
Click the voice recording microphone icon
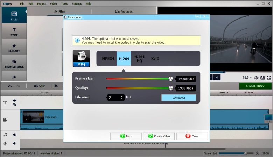pyautogui.click(x=5, y=143)
